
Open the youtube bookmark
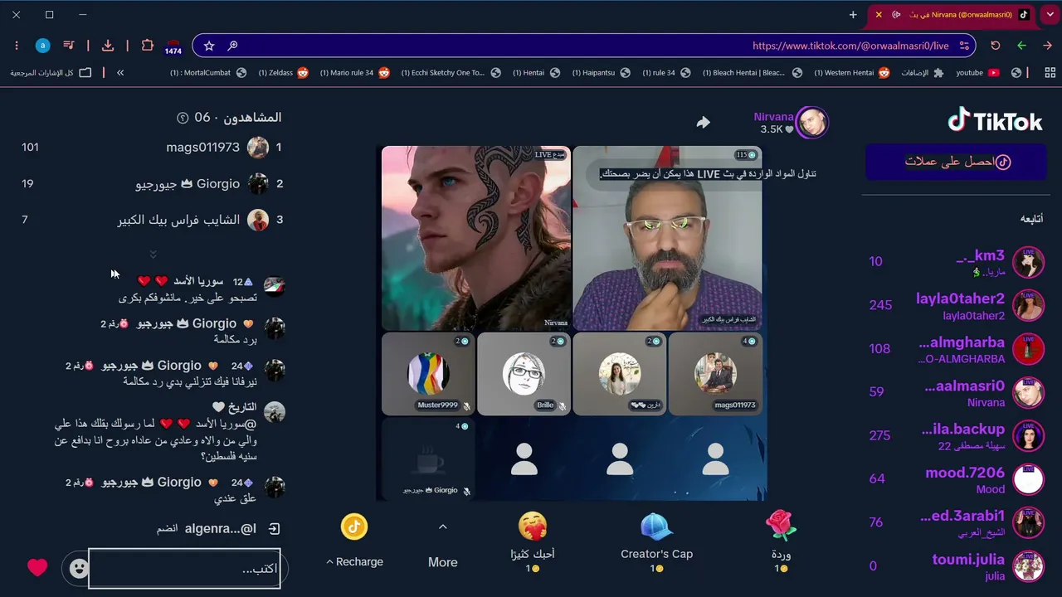point(977,73)
